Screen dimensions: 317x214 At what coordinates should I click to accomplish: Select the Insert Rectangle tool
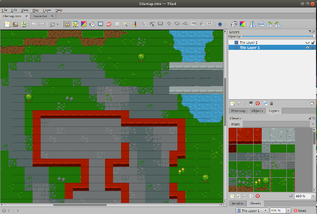coord(160,24)
